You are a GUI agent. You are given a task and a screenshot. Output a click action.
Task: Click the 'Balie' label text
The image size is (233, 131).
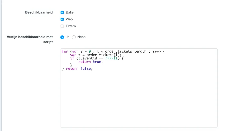(70, 12)
